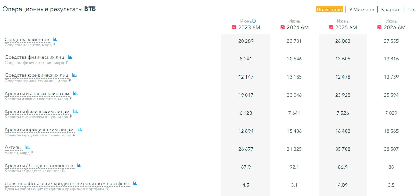Switch to the 9 Месяцев tab

(362, 9)
